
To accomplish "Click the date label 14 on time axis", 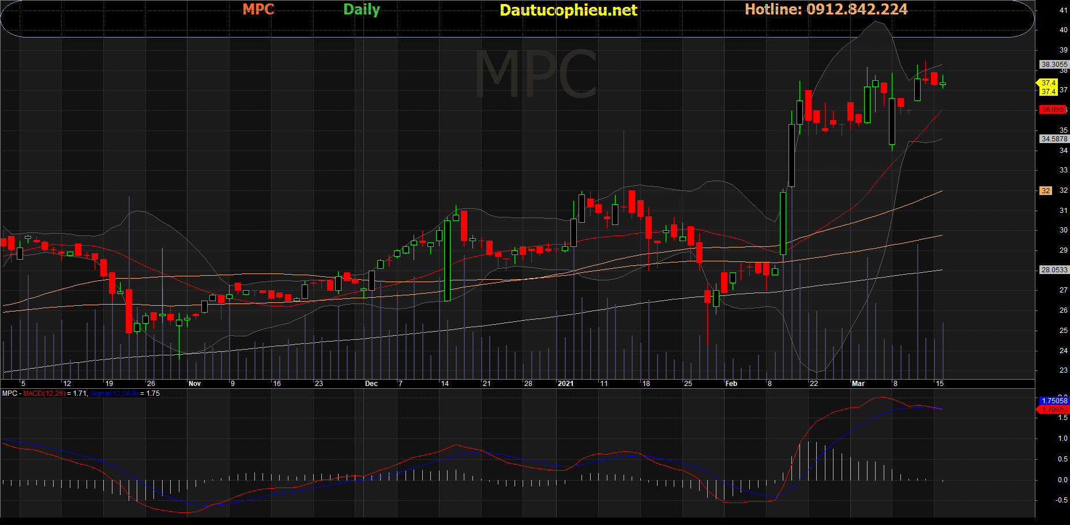I will point(445,384).
